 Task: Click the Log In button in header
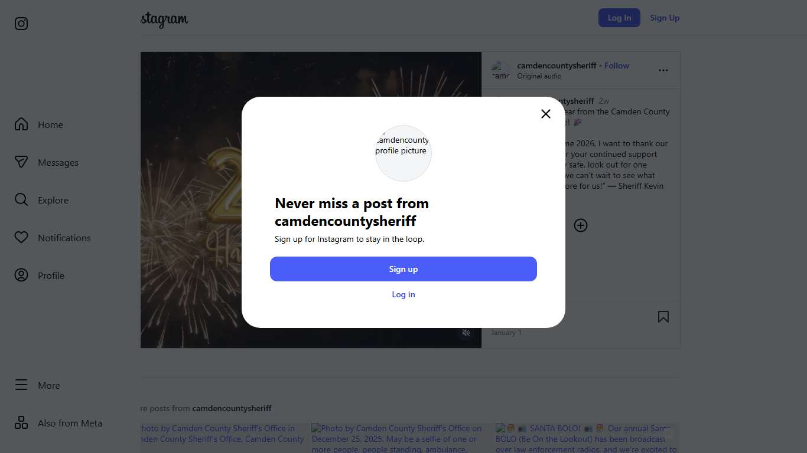619,18
